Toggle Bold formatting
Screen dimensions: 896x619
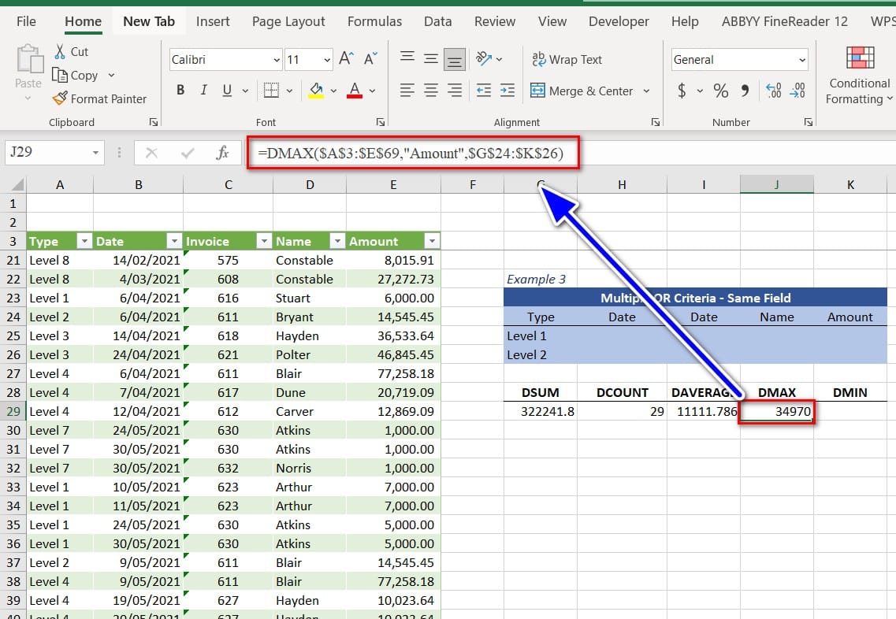(x=180, y=91)
